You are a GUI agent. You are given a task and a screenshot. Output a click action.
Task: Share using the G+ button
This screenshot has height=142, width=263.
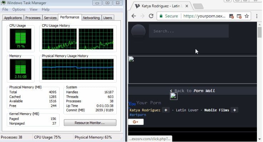(x=136, y=122)
